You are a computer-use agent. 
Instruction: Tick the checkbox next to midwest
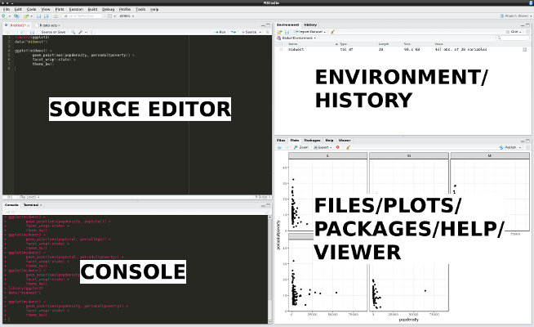point(280,49)
